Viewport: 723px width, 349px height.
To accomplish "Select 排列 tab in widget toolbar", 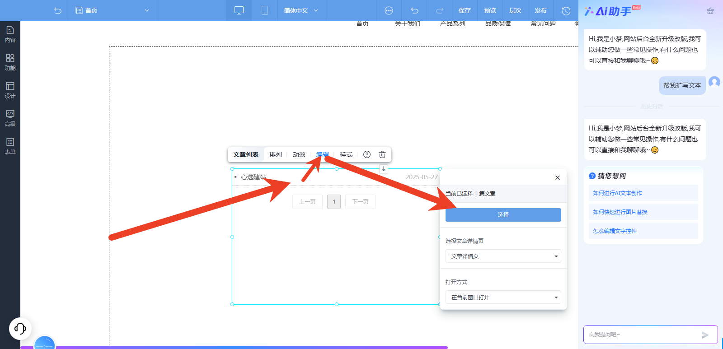I will click(x=276, y=154).
